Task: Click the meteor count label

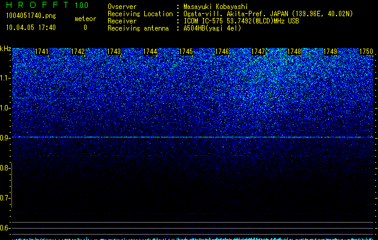Action: [85, 19]
